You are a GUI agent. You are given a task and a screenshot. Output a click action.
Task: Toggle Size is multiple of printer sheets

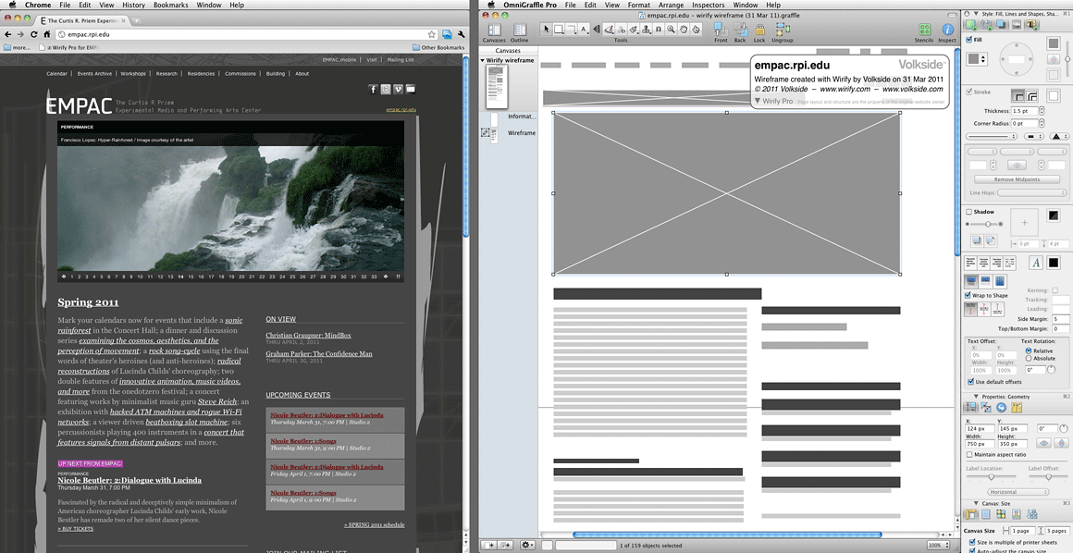tap(972, 542)
